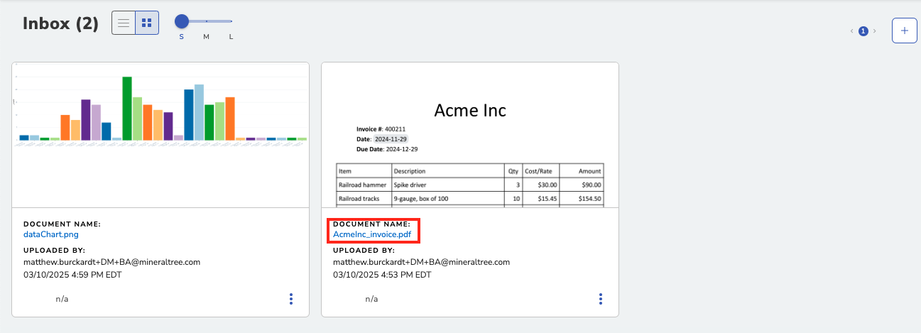Screen dimensions: 921x333
Task: Set thumbnail size to S
Action: (x=182, y=36)
